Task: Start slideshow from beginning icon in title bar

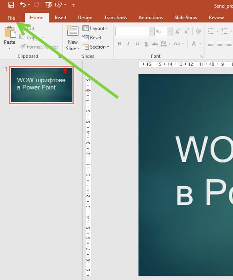Action: 48,5
